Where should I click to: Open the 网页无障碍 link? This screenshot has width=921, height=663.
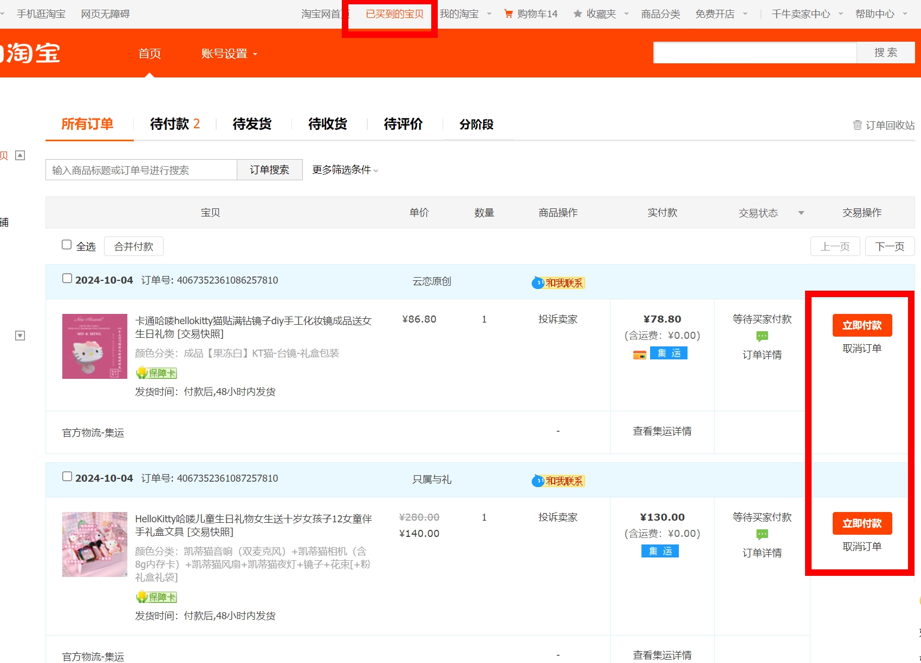click(105, 14)
